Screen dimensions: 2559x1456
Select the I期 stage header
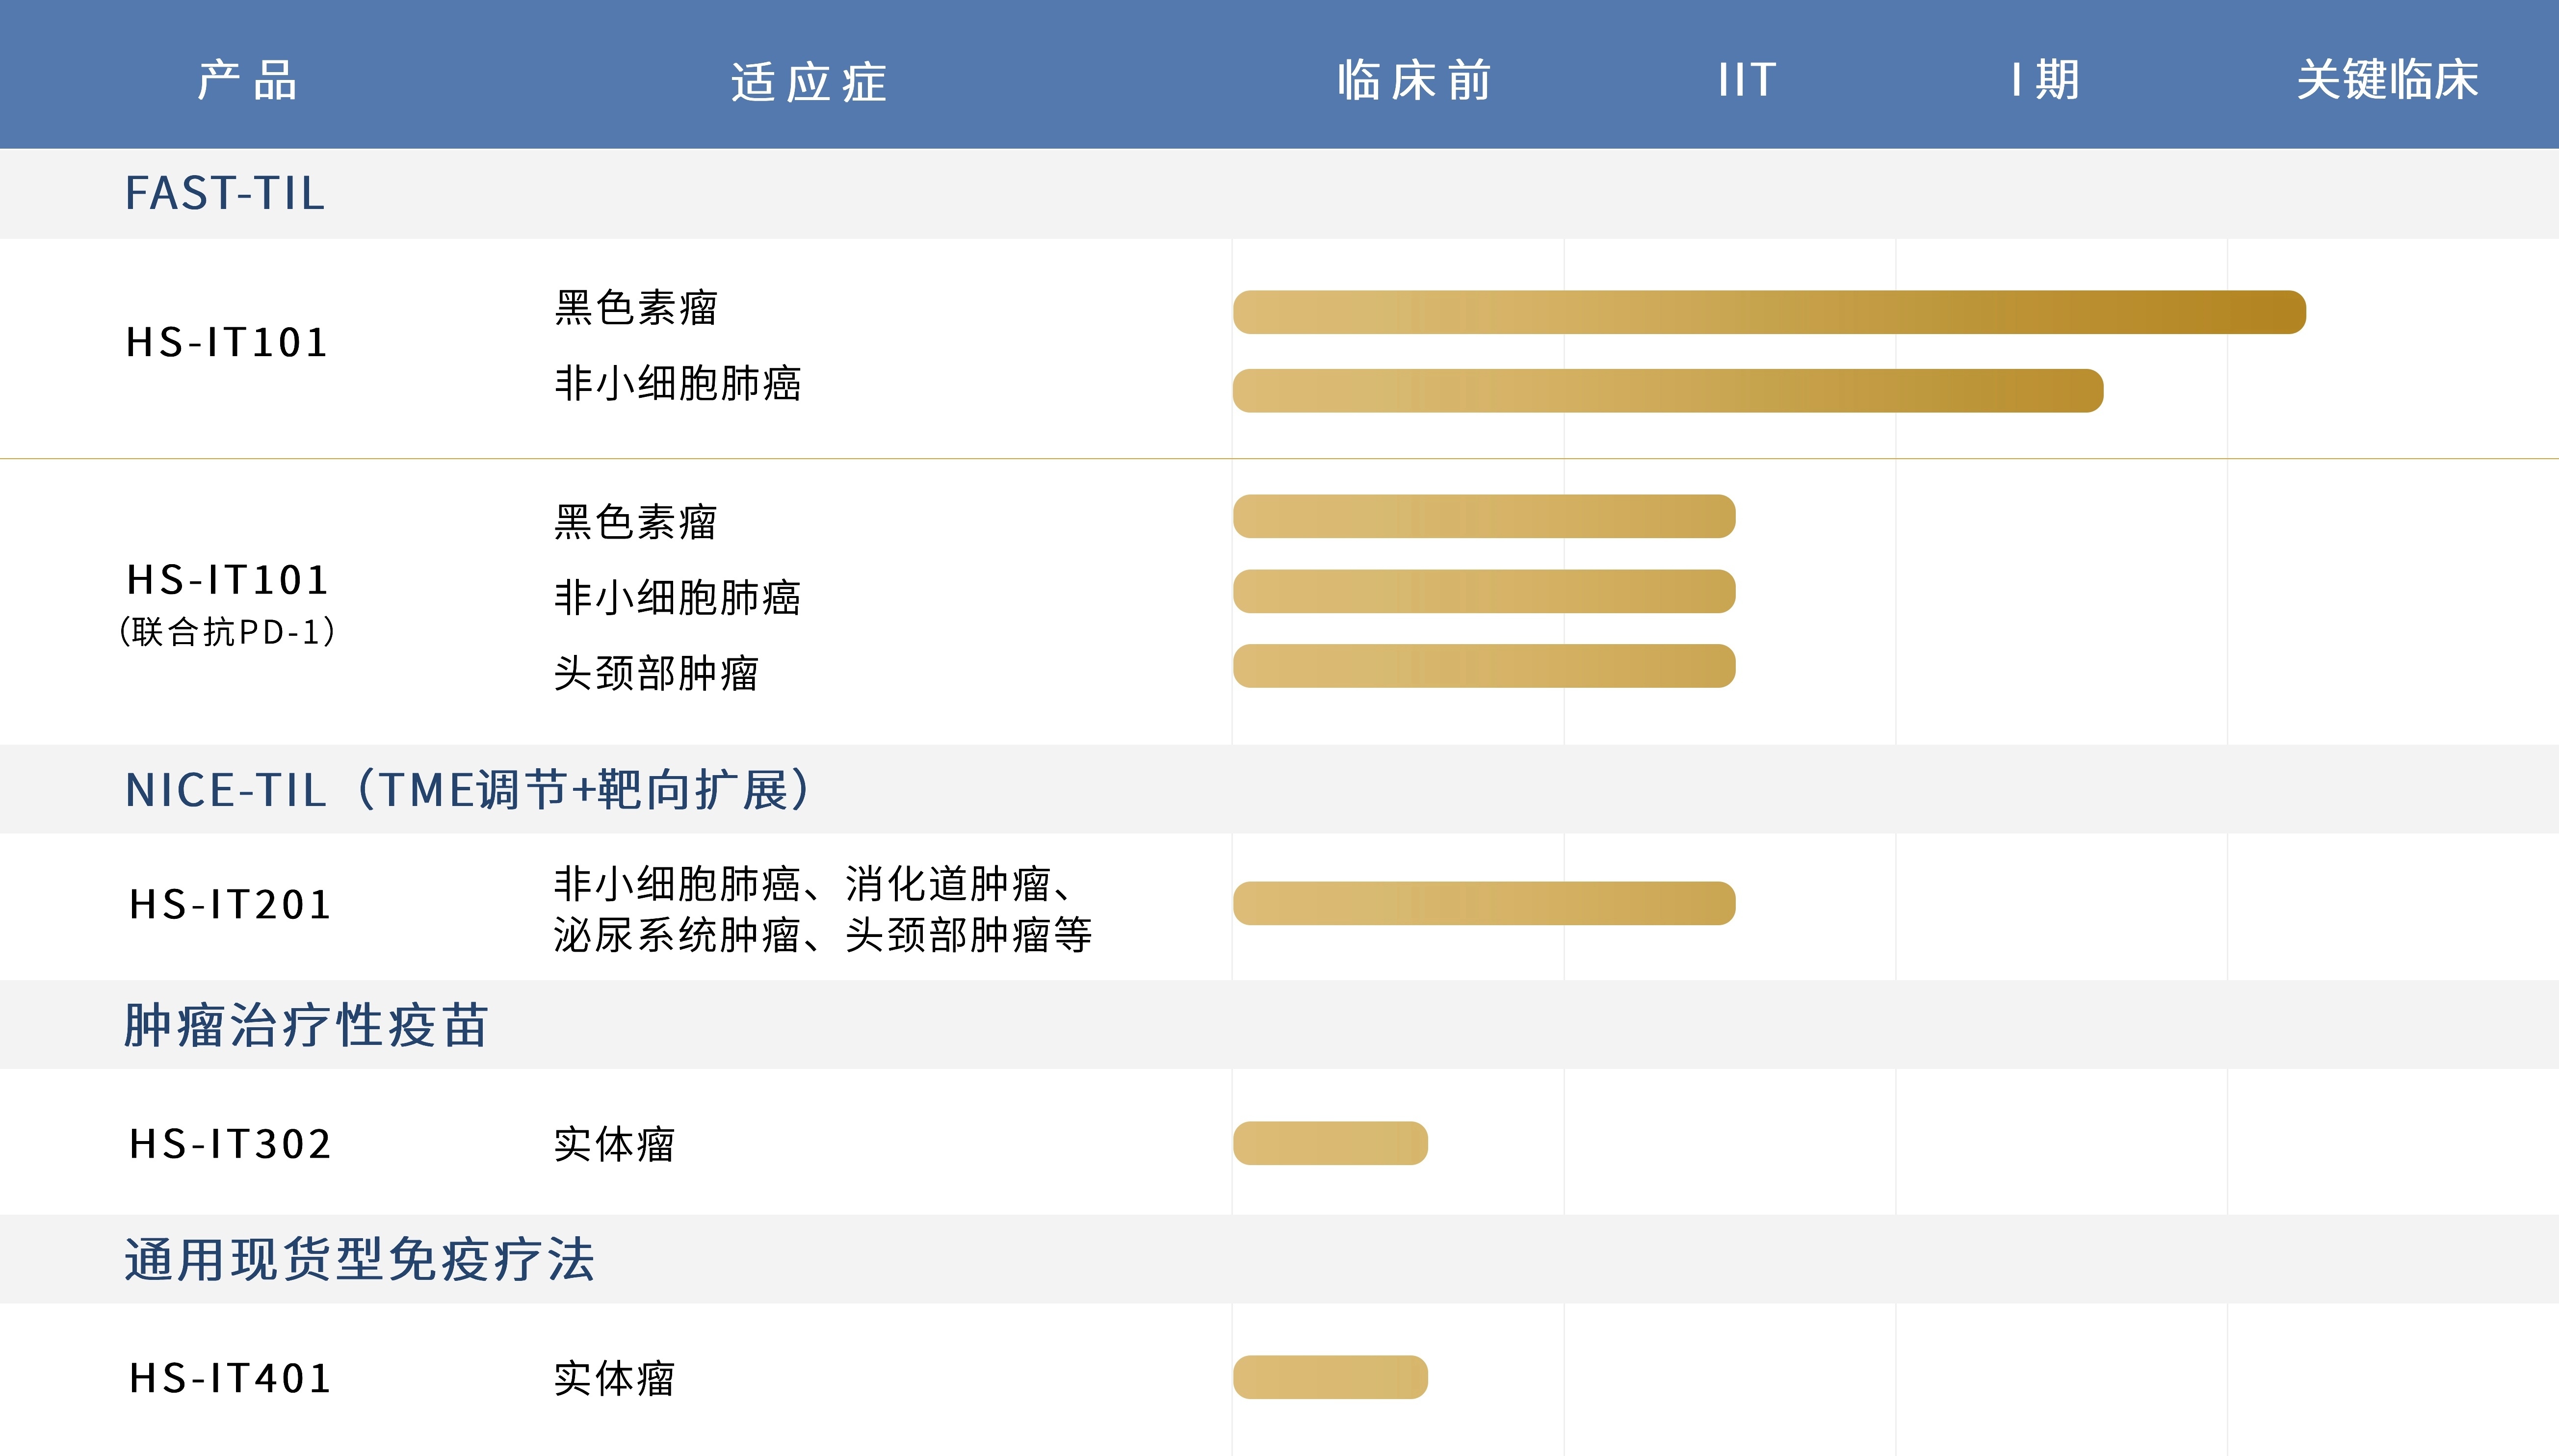[2046, 80]
